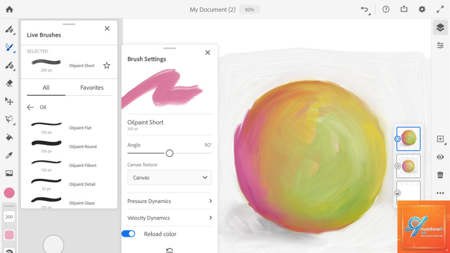Undo the last action
450x253 pixels.
[x=365, y=10]
